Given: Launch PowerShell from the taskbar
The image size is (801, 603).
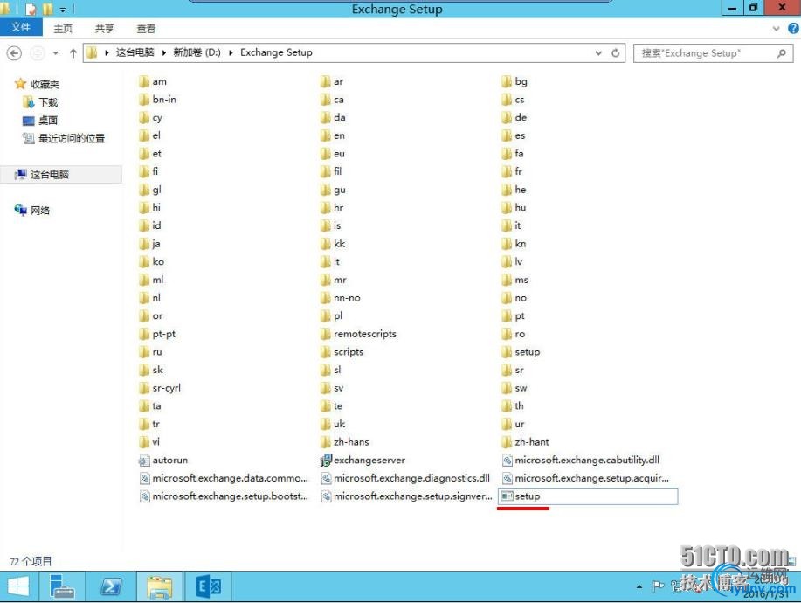Looking at the screenshot, I should [110, 586].
